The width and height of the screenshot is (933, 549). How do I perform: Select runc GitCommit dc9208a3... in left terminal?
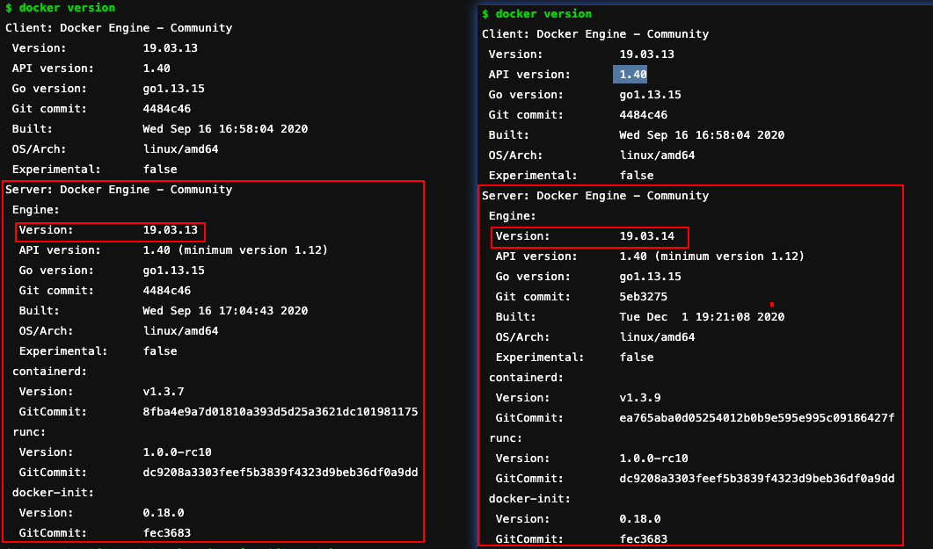281,473
